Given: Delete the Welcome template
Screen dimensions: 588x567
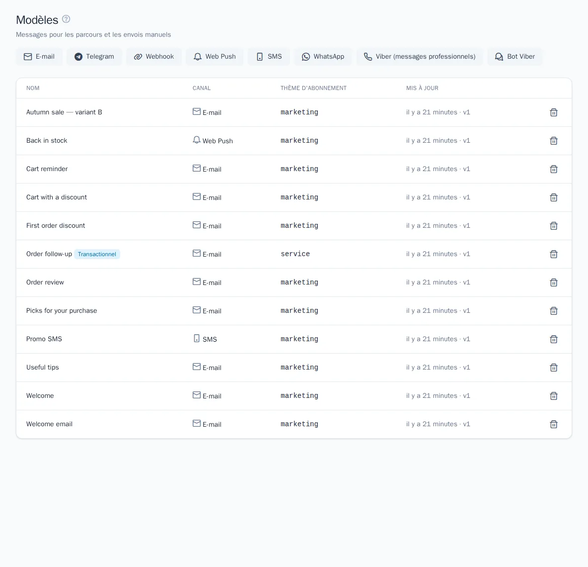Looking at the screenshot, I should coord(554,396).
